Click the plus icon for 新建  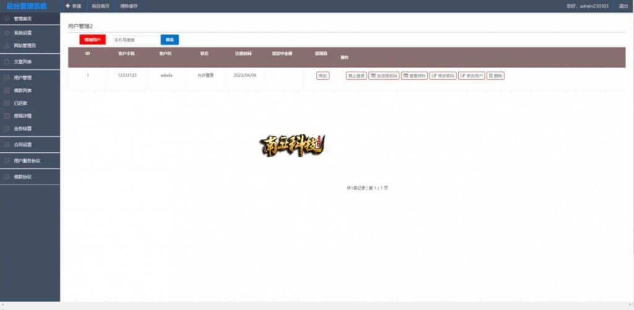[x=67, y=6]
